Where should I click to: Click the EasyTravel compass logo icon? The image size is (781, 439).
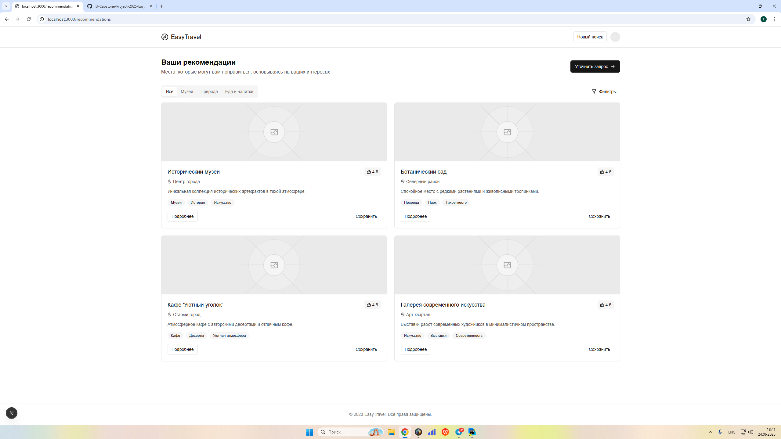165,37
